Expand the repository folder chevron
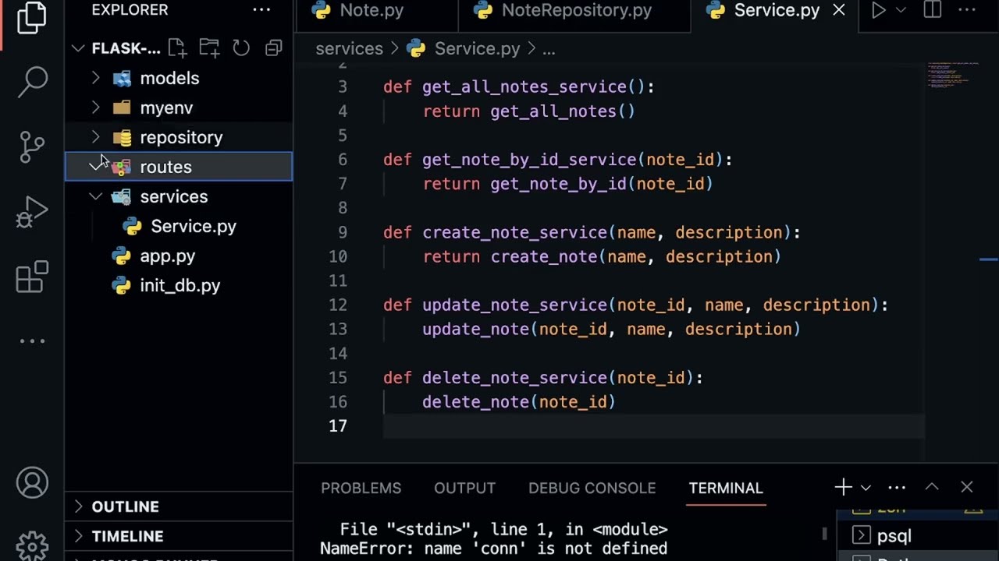This screenshot has height=561, width=999. click(x=96, y=137)
